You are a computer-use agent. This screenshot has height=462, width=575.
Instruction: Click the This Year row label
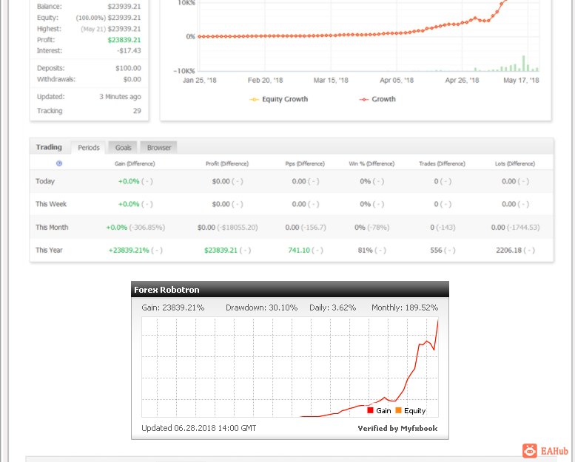click(49, 251)
